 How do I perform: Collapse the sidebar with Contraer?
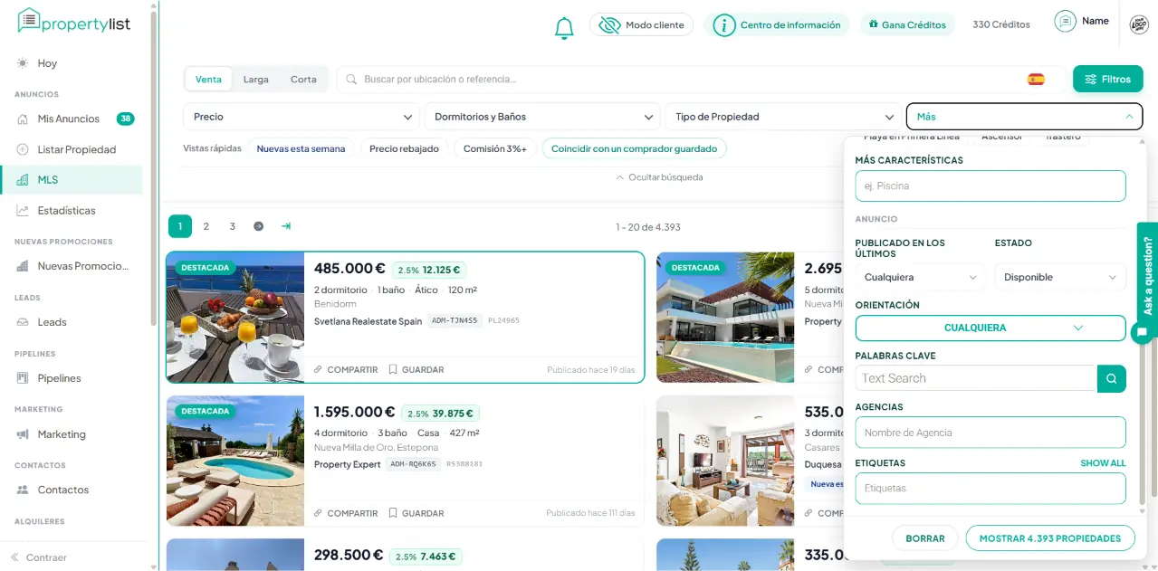point(39,557)
